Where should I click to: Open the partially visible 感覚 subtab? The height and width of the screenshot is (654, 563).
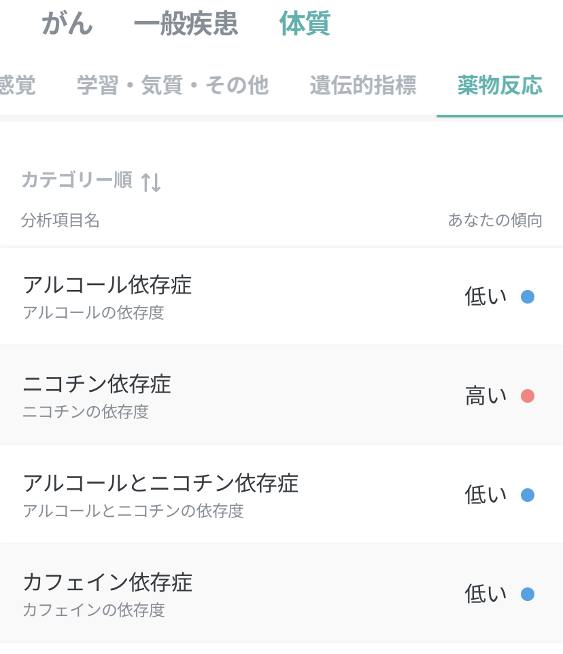17,85
